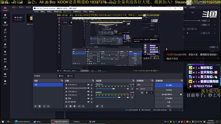This screenshot has height=124, width=221.
Task: Mute the Mic/Aux speaker icon
Action: point(128,89)
